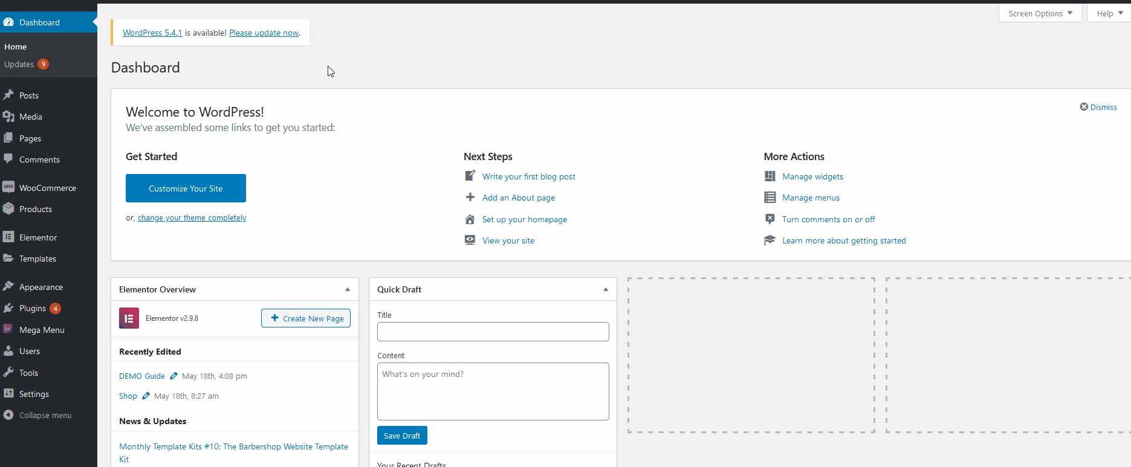Click the write blog post edit icon
Screen dimensions: 1131x467
(470, 176)
